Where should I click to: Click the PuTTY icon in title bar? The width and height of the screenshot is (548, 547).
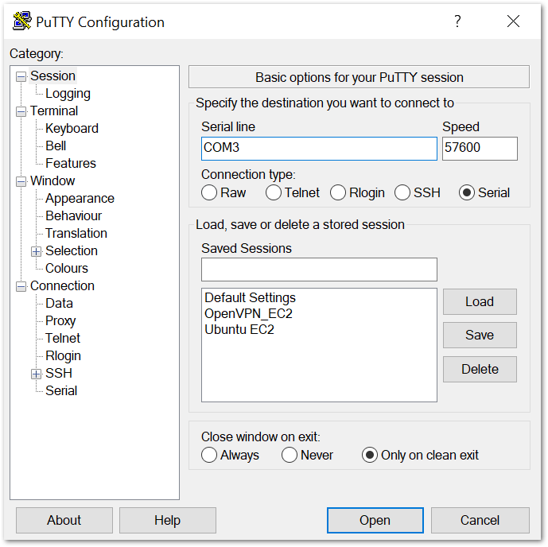coord(21,21)
